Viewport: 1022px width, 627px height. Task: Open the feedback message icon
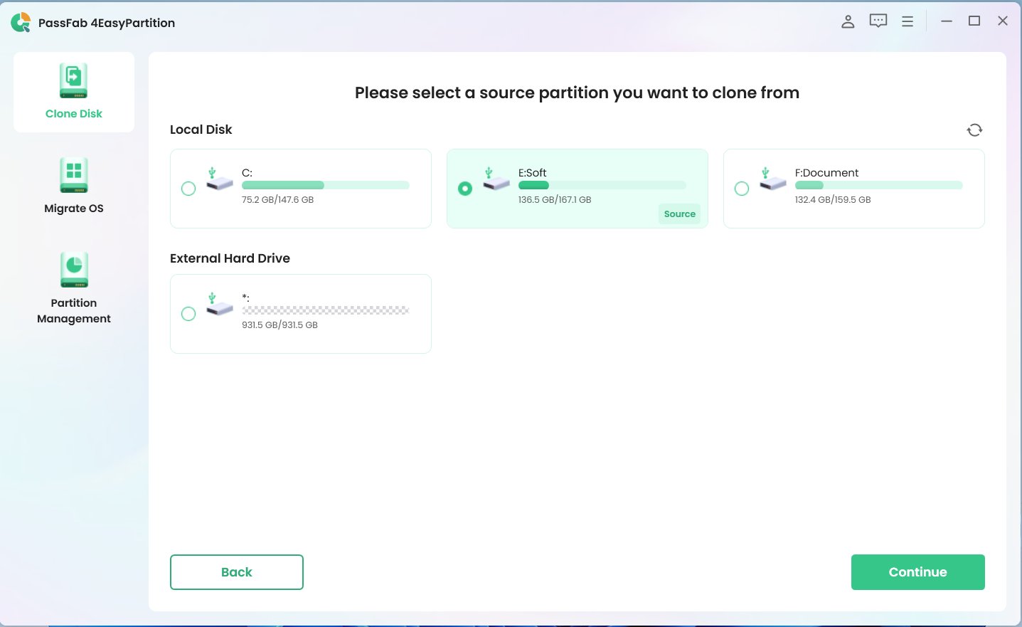click(x=878, y=21)
